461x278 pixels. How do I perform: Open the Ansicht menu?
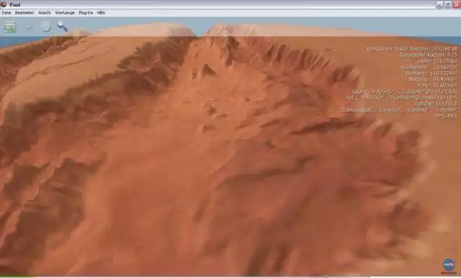(x=45, y=13)
